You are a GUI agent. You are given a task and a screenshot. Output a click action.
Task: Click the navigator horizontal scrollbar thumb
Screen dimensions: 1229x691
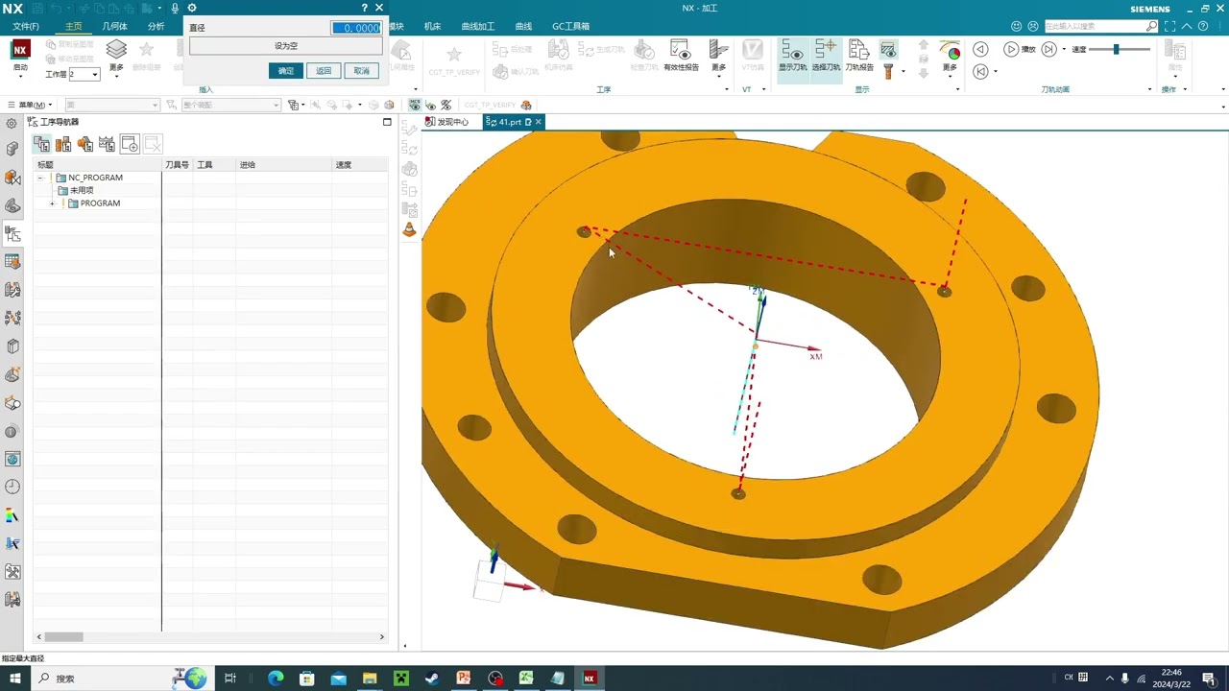[64, 636]
